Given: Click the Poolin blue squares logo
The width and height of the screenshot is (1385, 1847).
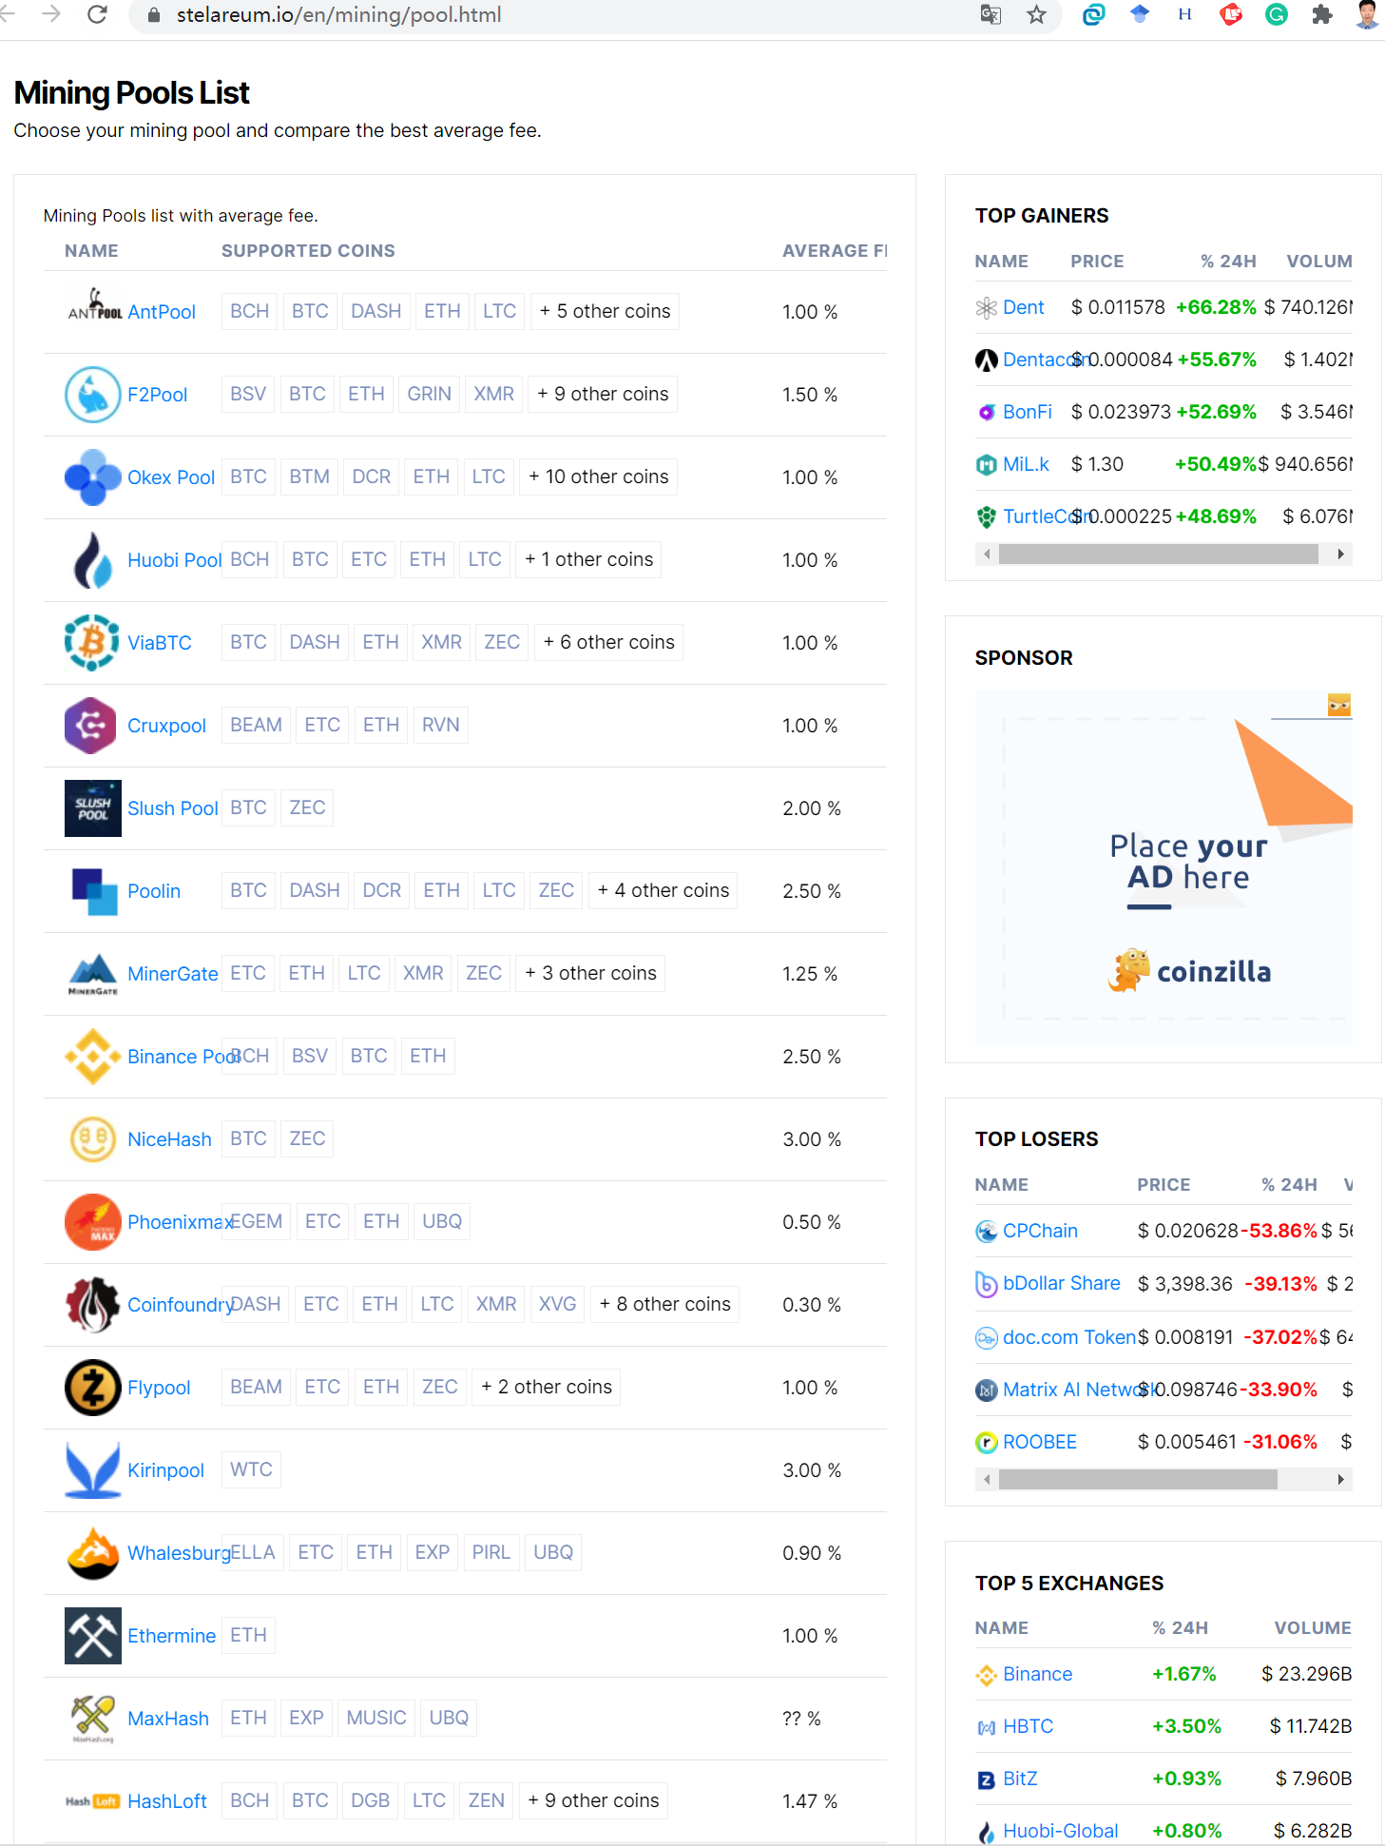Looking at the screenshot, I should [x=94, y=891].
